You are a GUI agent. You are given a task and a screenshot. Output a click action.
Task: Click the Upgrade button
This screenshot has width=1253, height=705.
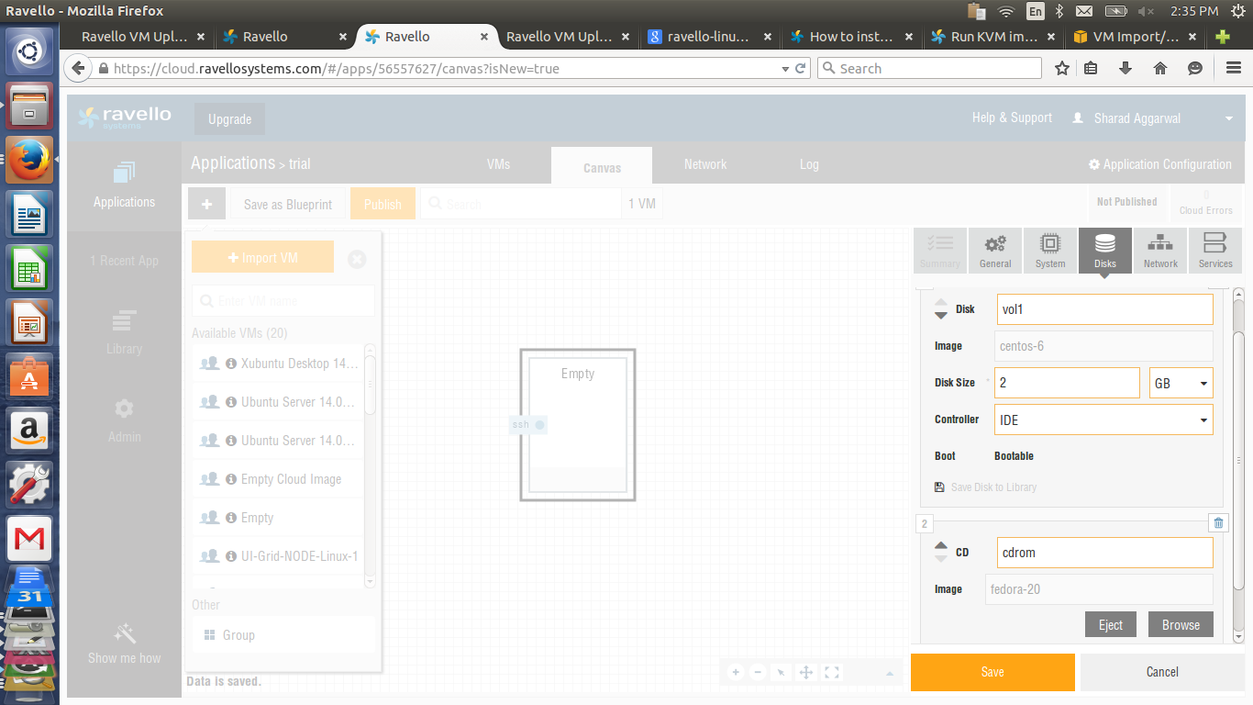[229, 119]
